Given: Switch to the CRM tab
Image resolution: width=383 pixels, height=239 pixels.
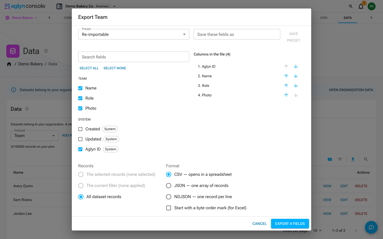Looking at the screenshot, I should coord(324,18).
